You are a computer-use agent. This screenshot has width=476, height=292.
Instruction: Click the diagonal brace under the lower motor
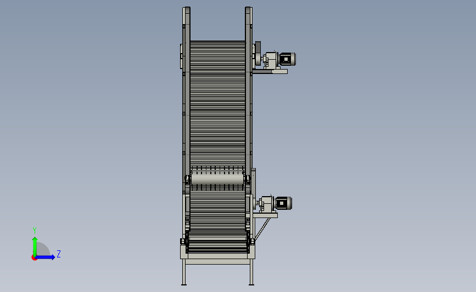pos(262,228)
